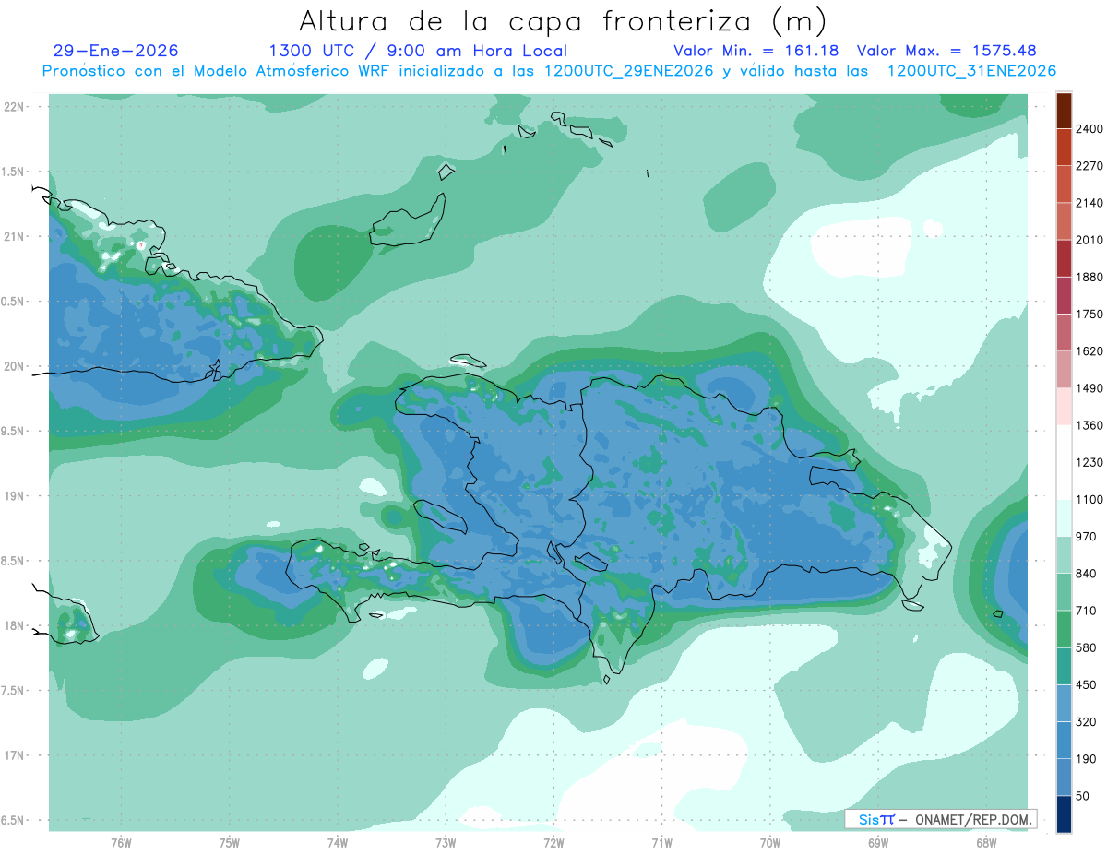Click the colorbar label '970'
The height and width of the screenshot is (855, 1107).
(1087, 536)
